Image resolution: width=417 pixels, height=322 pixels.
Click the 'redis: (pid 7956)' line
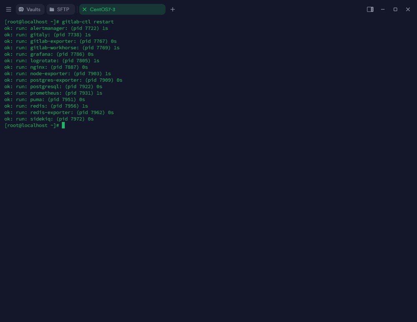point(46,106)
